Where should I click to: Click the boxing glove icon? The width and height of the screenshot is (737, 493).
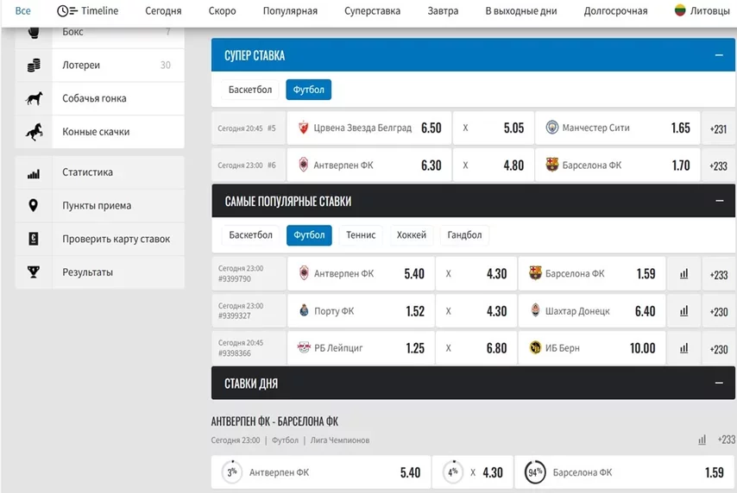pyautogui.click(x=34, y=33)
